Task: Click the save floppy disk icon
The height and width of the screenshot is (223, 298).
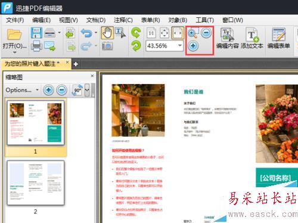Action: (36, 33)
